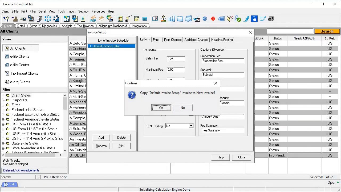The width and height of the screenshot is (341, 192).
Task: Click the blue bar chart toolbar icon
Action: (x=172, y=19)
